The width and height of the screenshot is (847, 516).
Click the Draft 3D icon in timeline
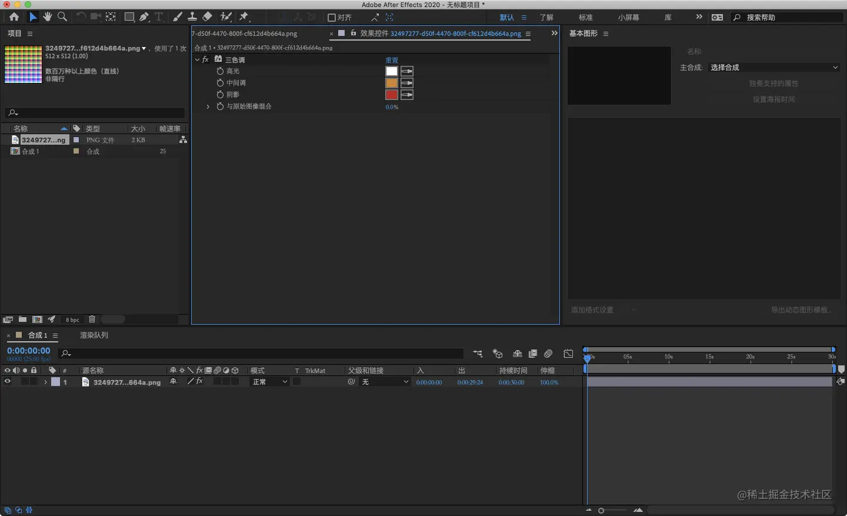click(x=498, y=354)
